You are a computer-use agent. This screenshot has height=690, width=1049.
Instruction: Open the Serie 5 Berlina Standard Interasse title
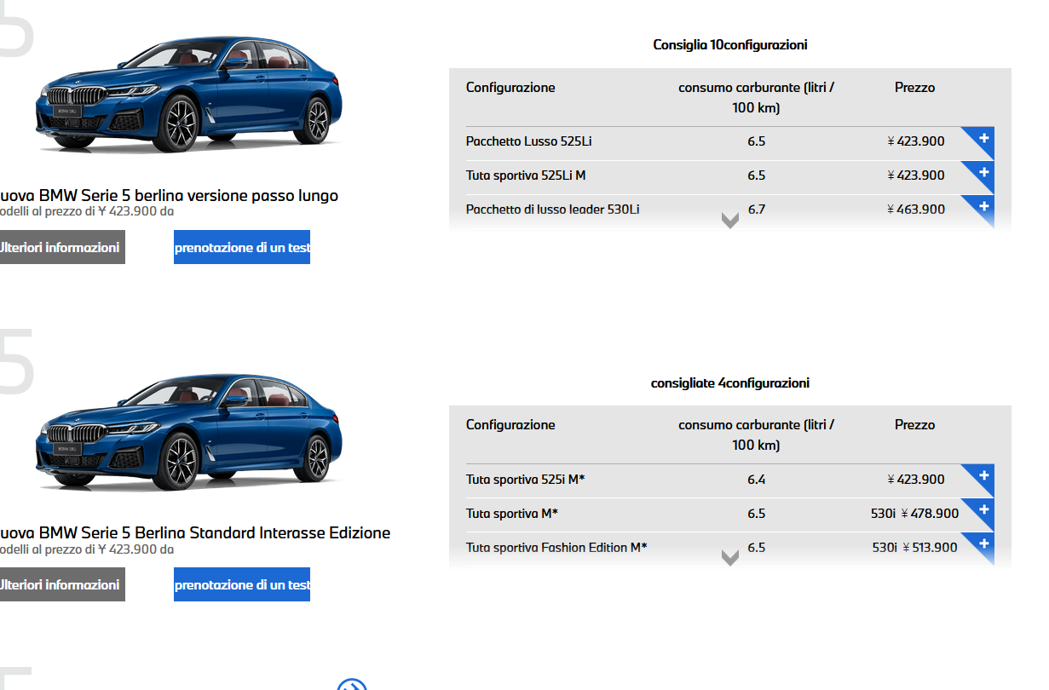coord(194,533)
